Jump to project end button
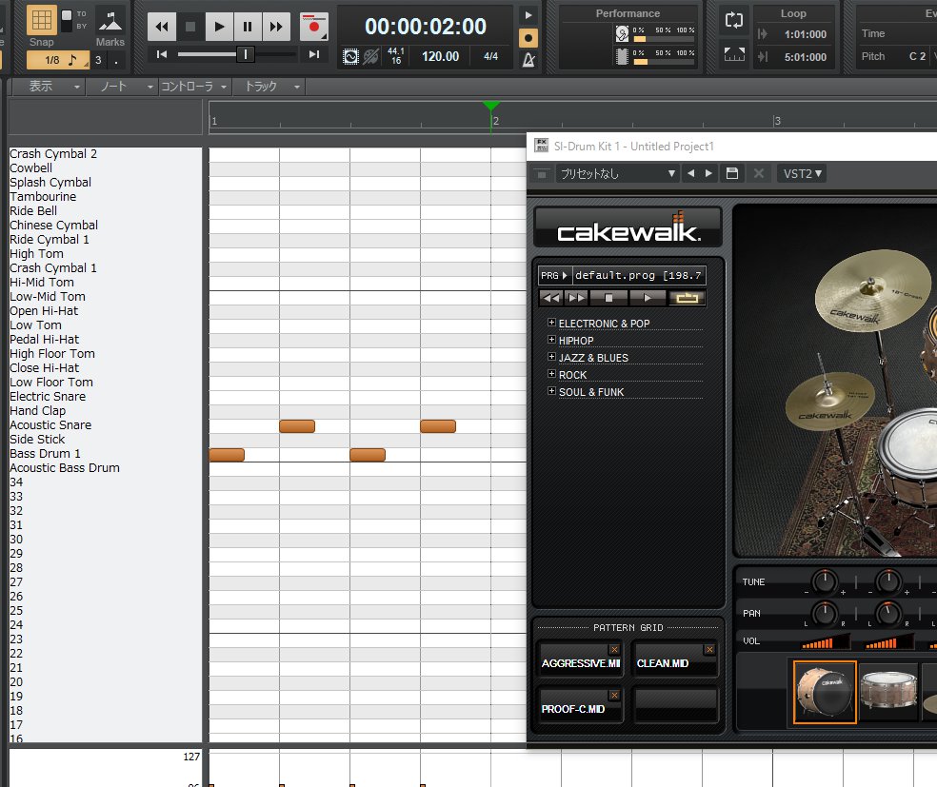Viewport: 937px width, 787px height. pos(314,54)
